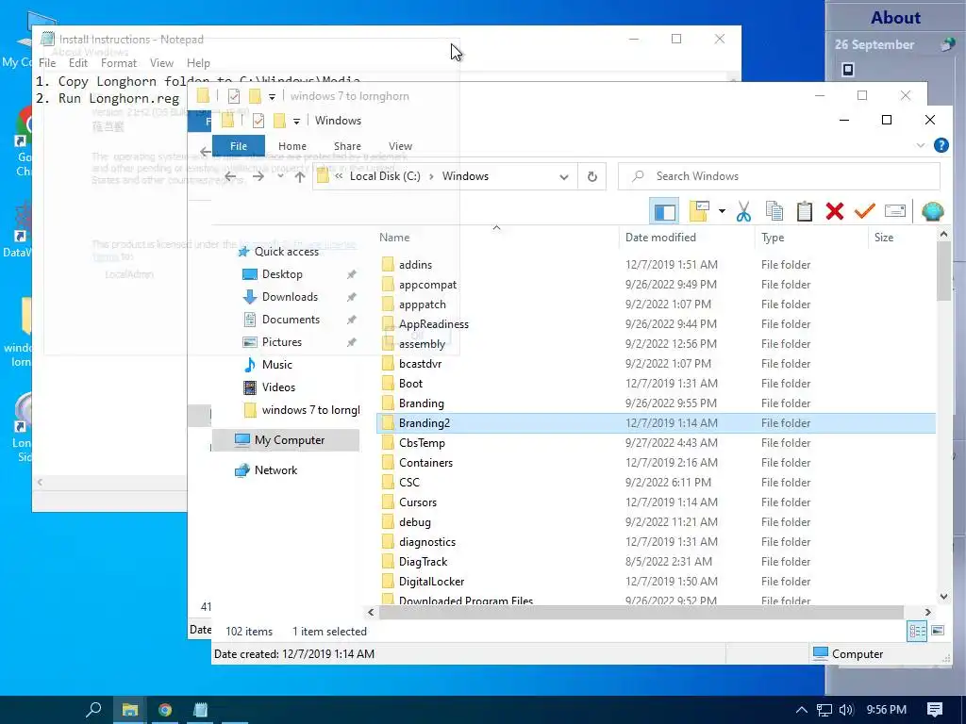Select Videos in the navigation pane

(278, 387)
